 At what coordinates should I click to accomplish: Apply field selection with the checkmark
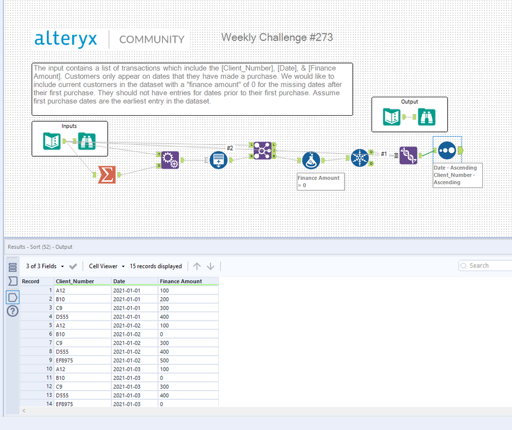(73, 266)
